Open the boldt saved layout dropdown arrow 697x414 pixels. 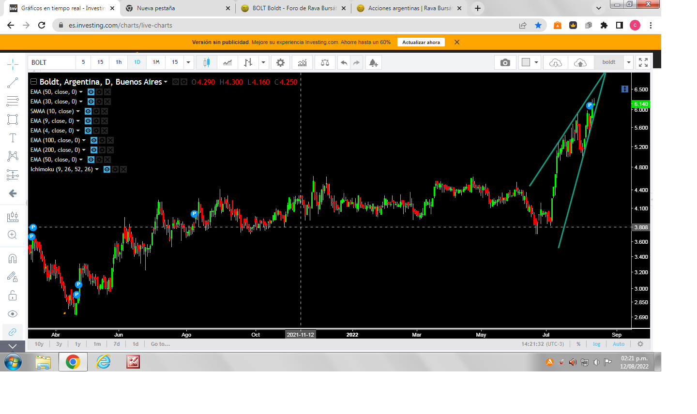pyautogui.click(x=628, y=62)
